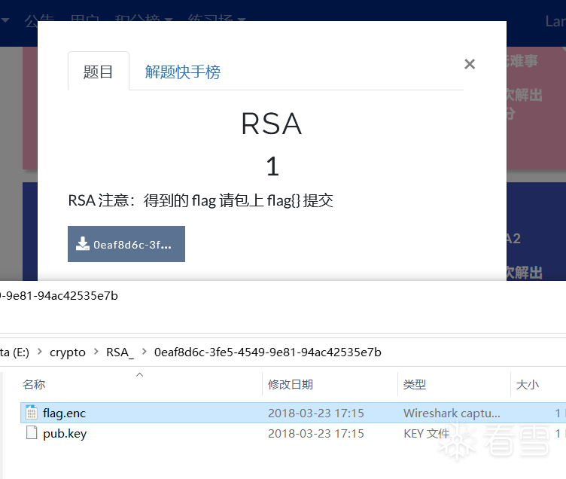Click the pub.key type KEY 文件
566x479 pixels.
click(x=426, y=433)
